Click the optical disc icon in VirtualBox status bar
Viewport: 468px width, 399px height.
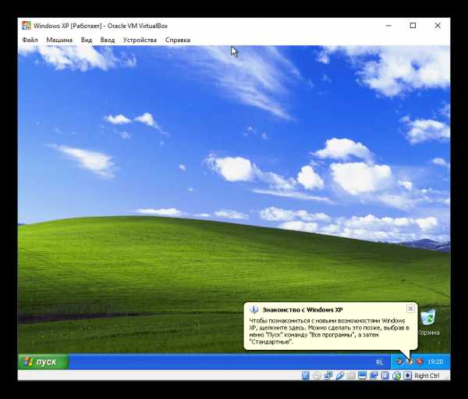317,376
